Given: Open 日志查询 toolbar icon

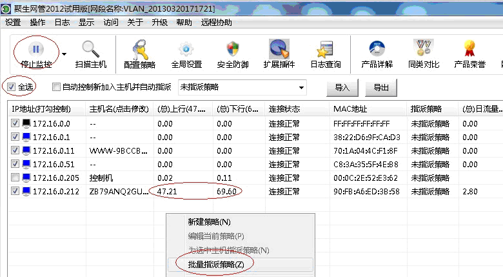Looking at the screenshot, I should point(326,49).
